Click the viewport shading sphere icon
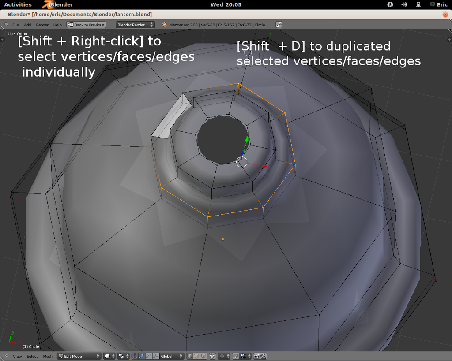This screenshot has height=361, width=452. click(x=107, y=356)
